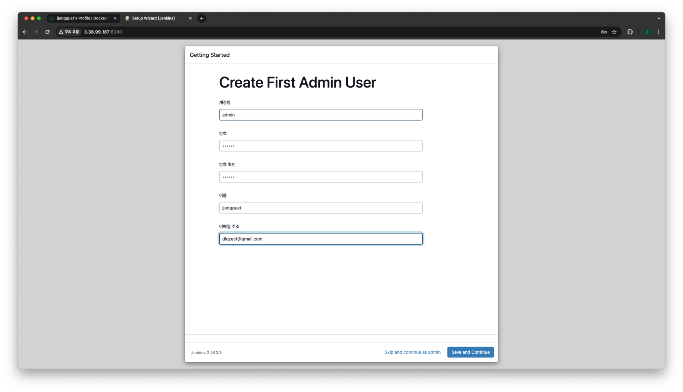This screenshot has width=683, height=392.
Task: Switch to jjongguet's Profile Docker tab
Action: click(82, 18)
